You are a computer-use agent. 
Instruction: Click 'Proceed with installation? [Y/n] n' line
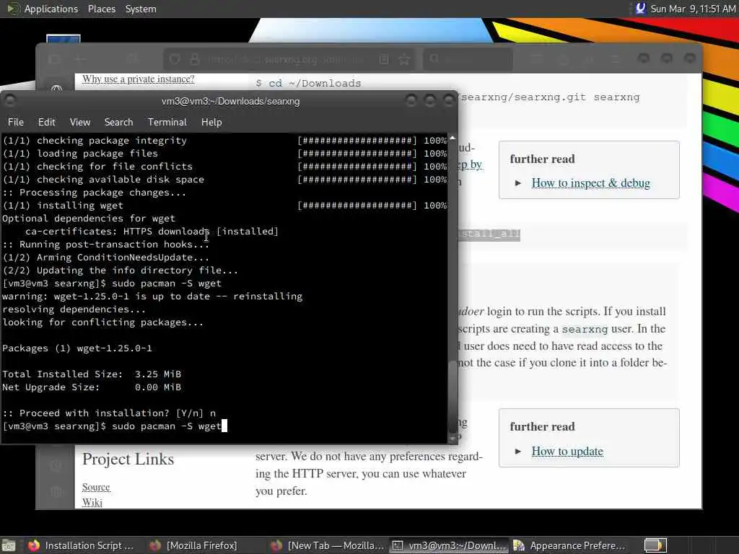click(x=109, y=413)
